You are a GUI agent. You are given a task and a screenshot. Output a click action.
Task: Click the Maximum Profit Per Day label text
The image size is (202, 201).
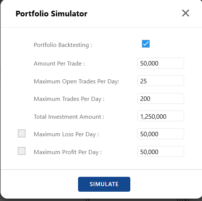tap(68, 152)
